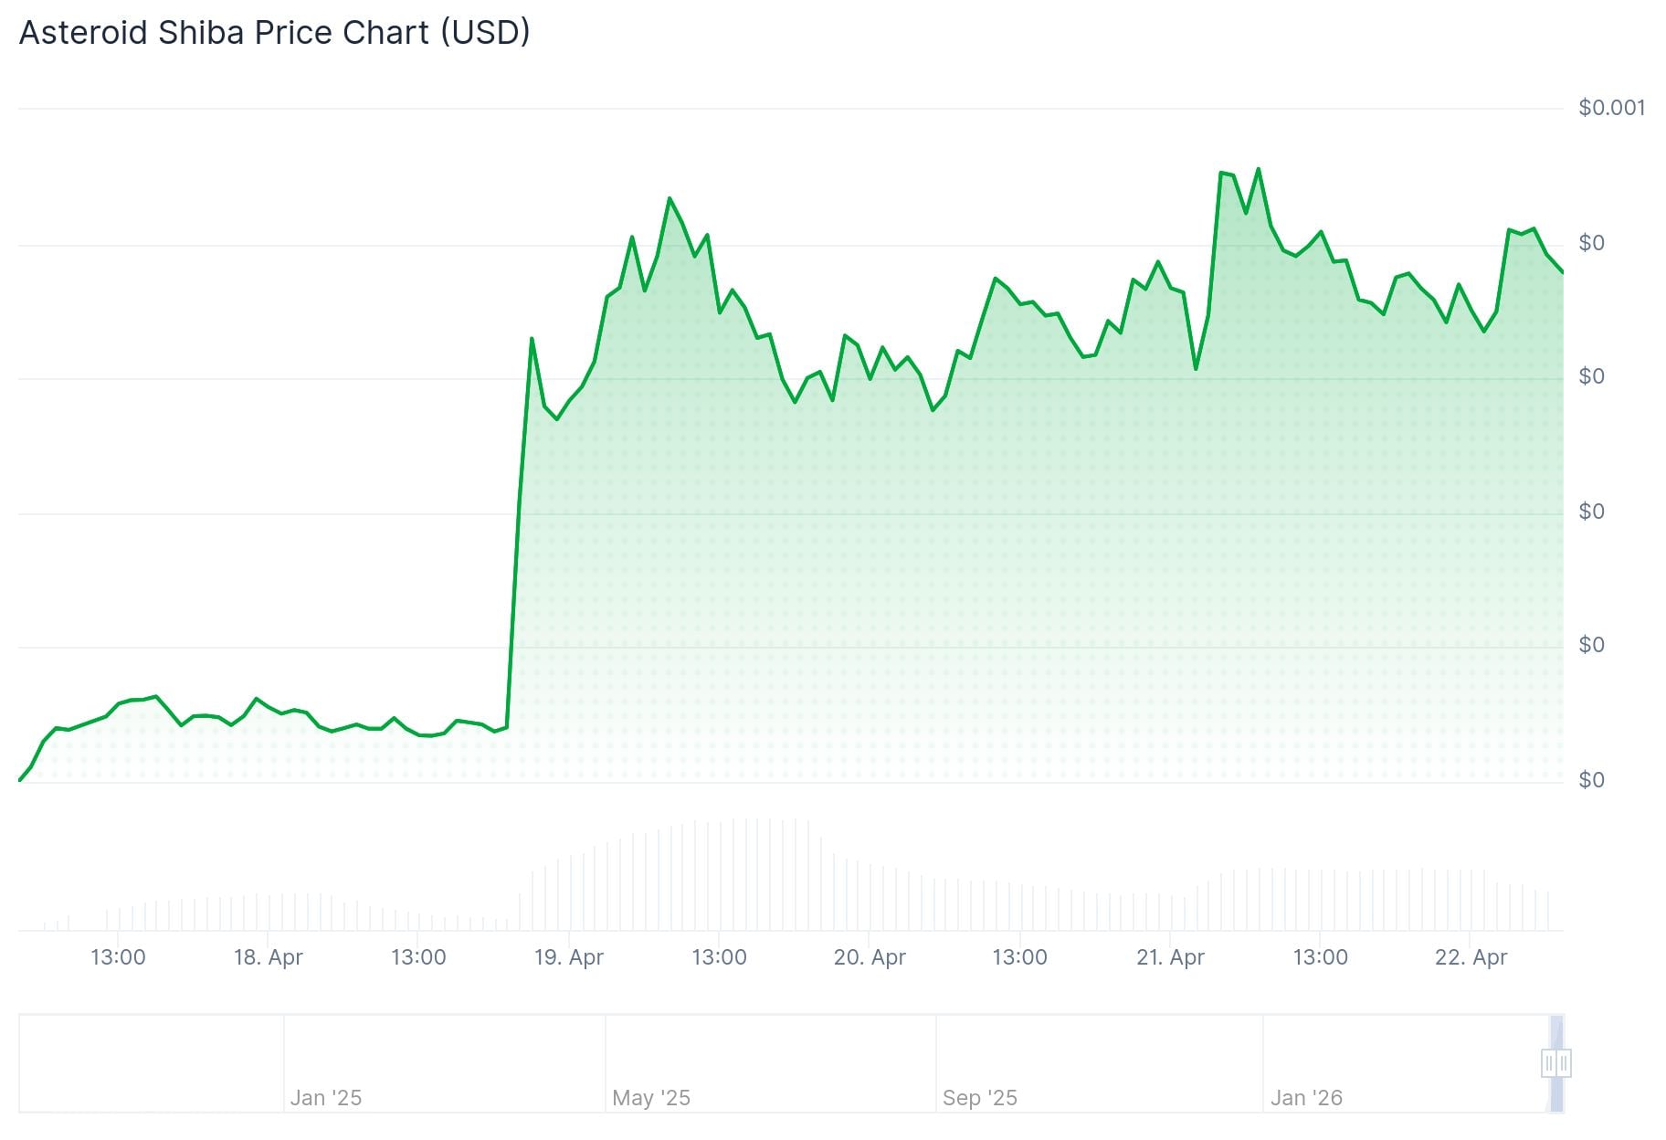Click the price line's starting leftmost point
Image resolution: width=1666 pixels, height=1140 pixels.
20,780
